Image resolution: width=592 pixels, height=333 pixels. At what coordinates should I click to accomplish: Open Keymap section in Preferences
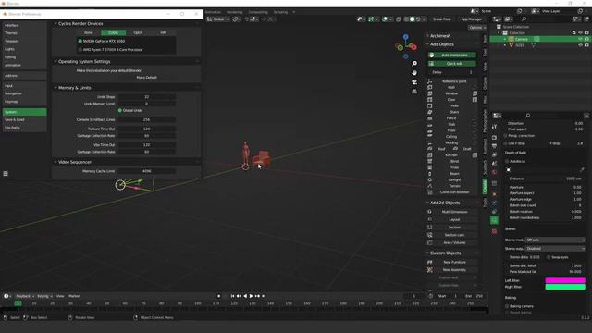point(25,102)
